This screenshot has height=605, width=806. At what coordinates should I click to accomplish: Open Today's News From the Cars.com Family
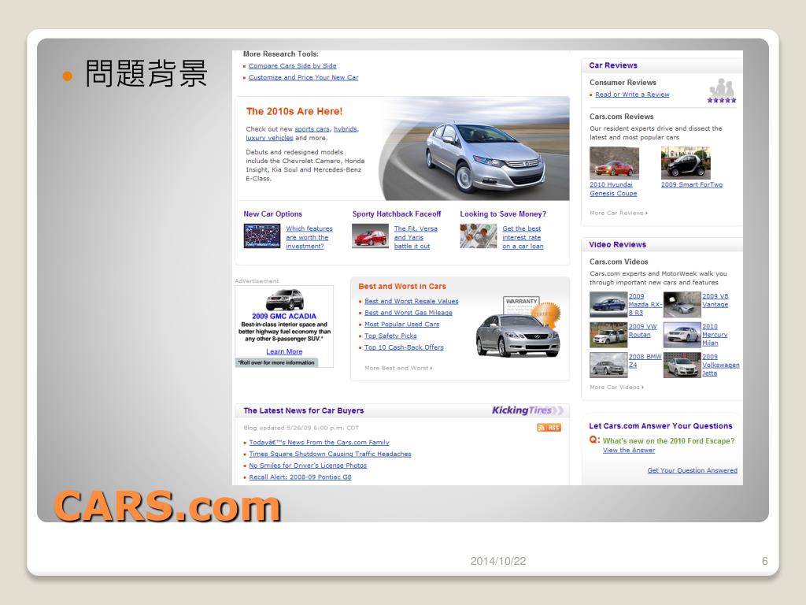tap(319, 443)
